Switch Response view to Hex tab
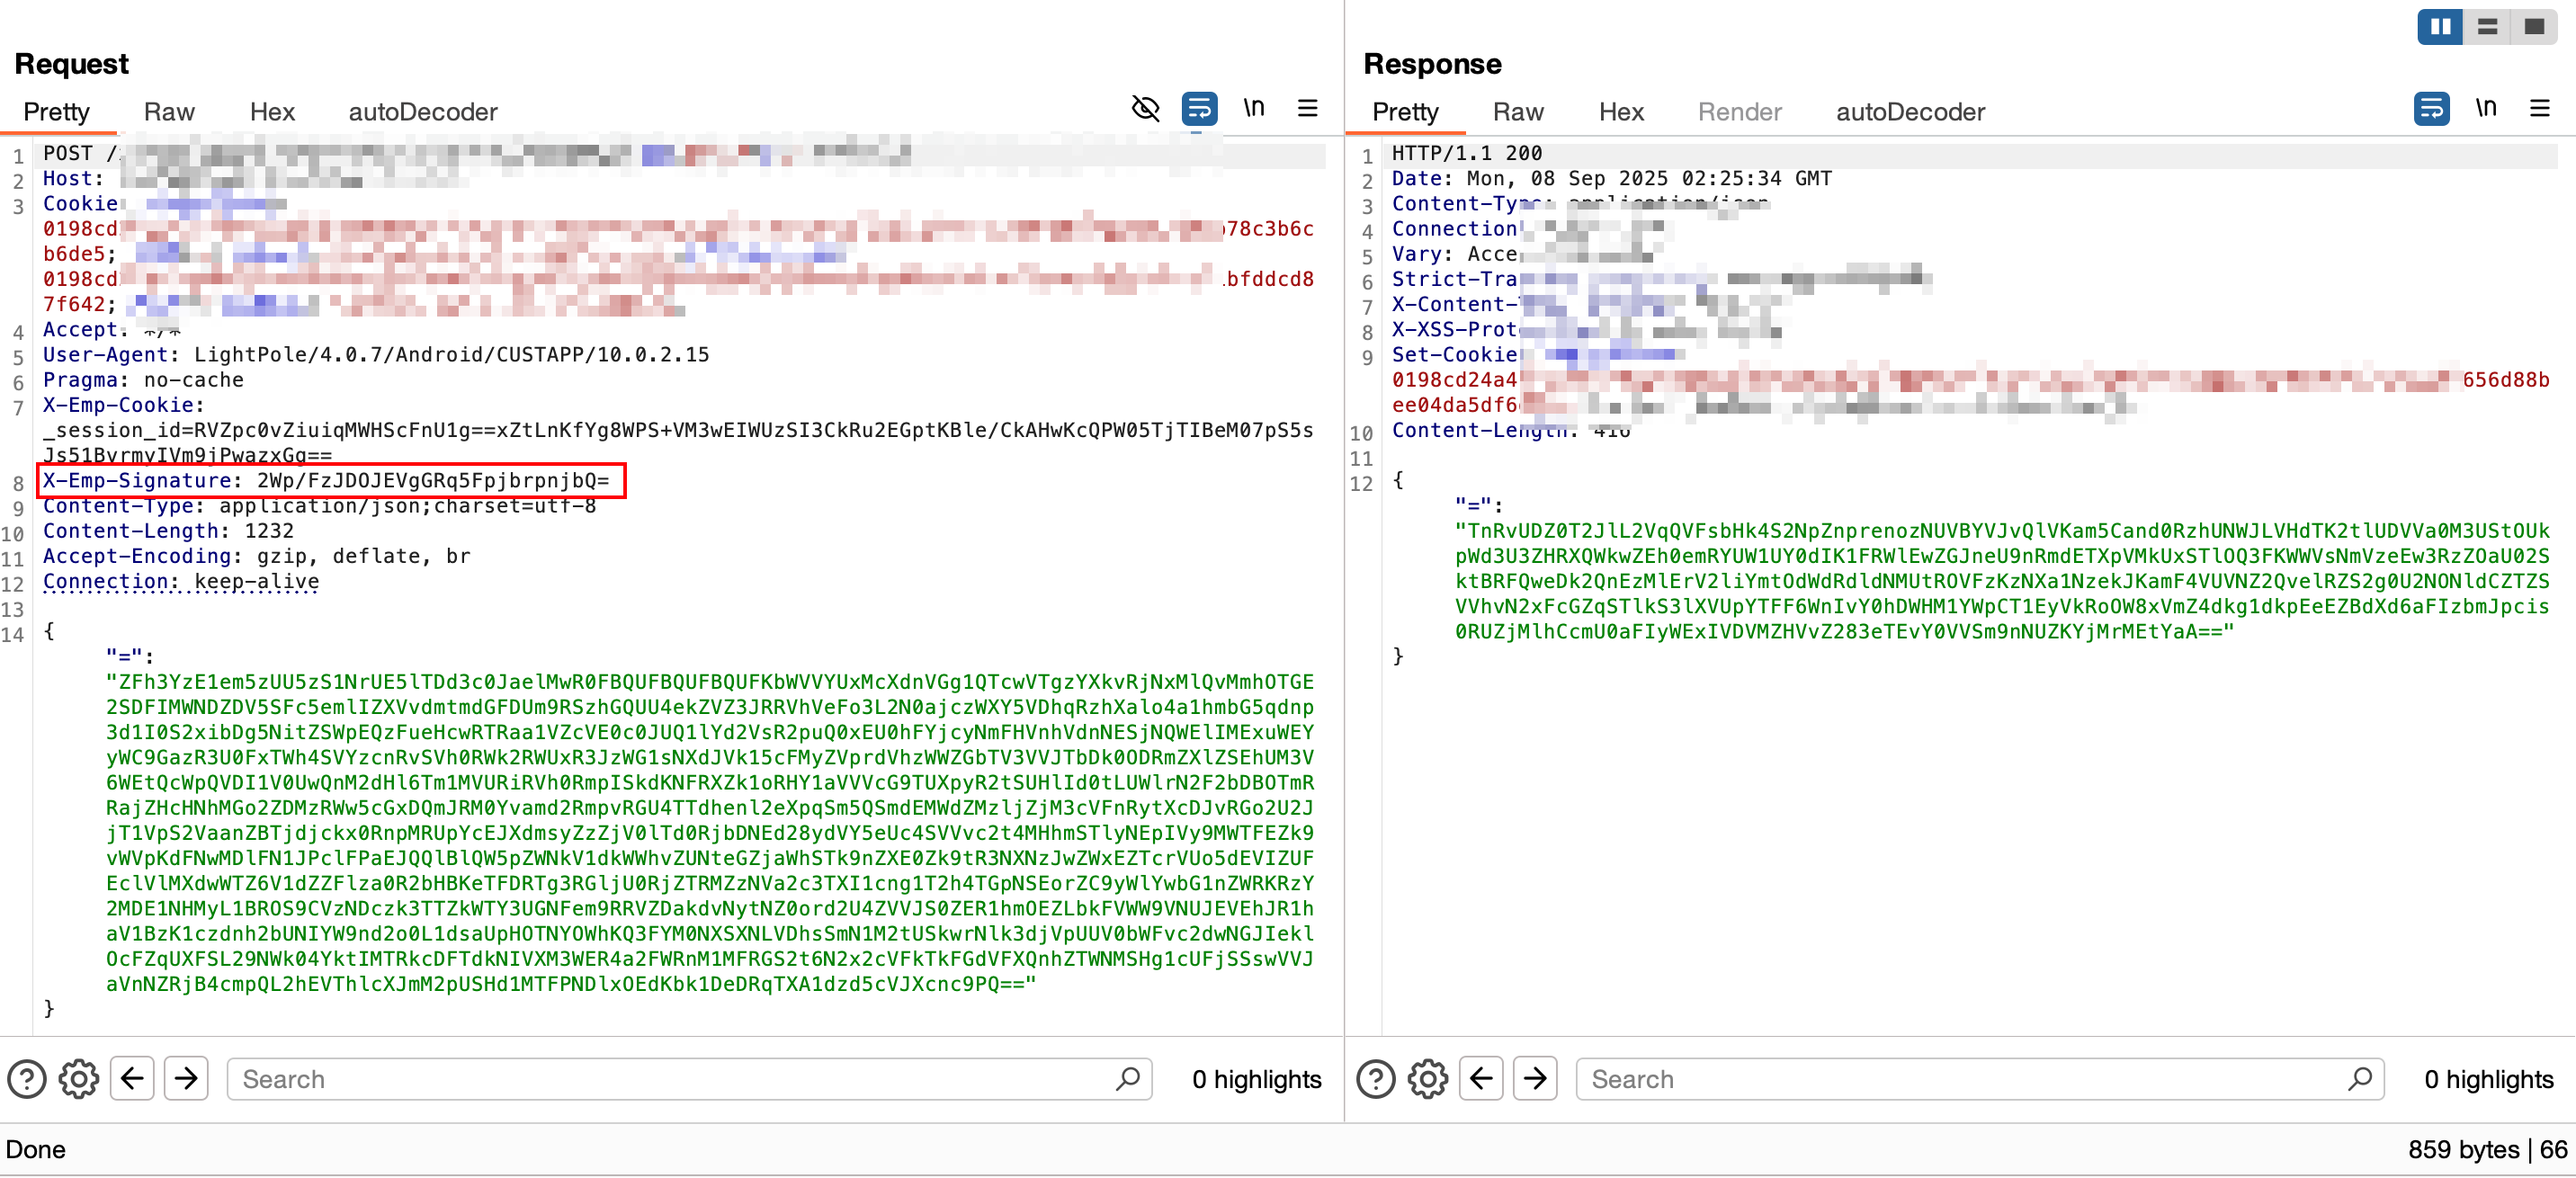This screenshot has height=1178, width=2576. click(1621, 112)
